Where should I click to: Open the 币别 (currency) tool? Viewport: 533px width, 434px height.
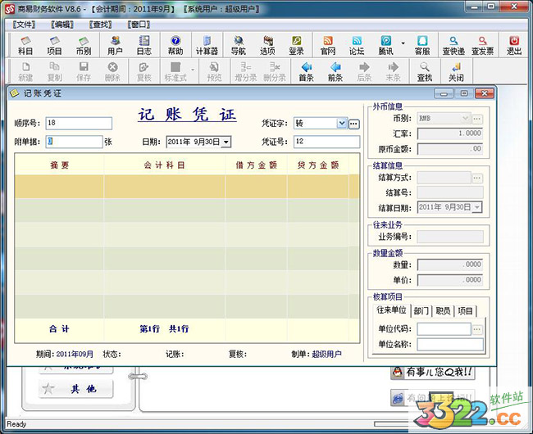[x=84, y=46]
